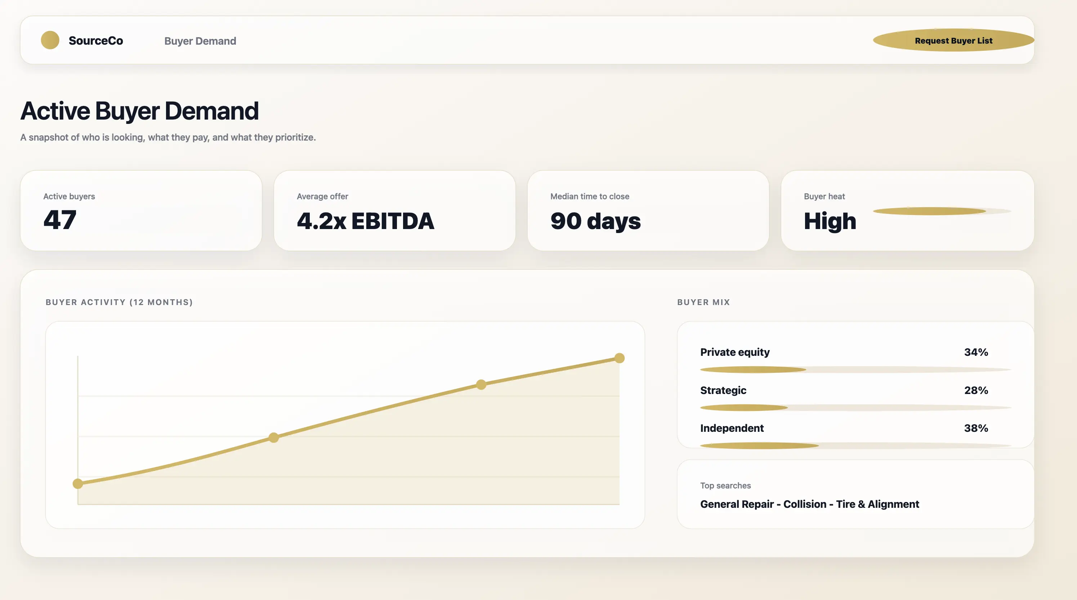Screen dimensions: 1077x600
Task: Click the Active Buyer Demand heading
Action: pyautogui.click(x=140, y=111)
